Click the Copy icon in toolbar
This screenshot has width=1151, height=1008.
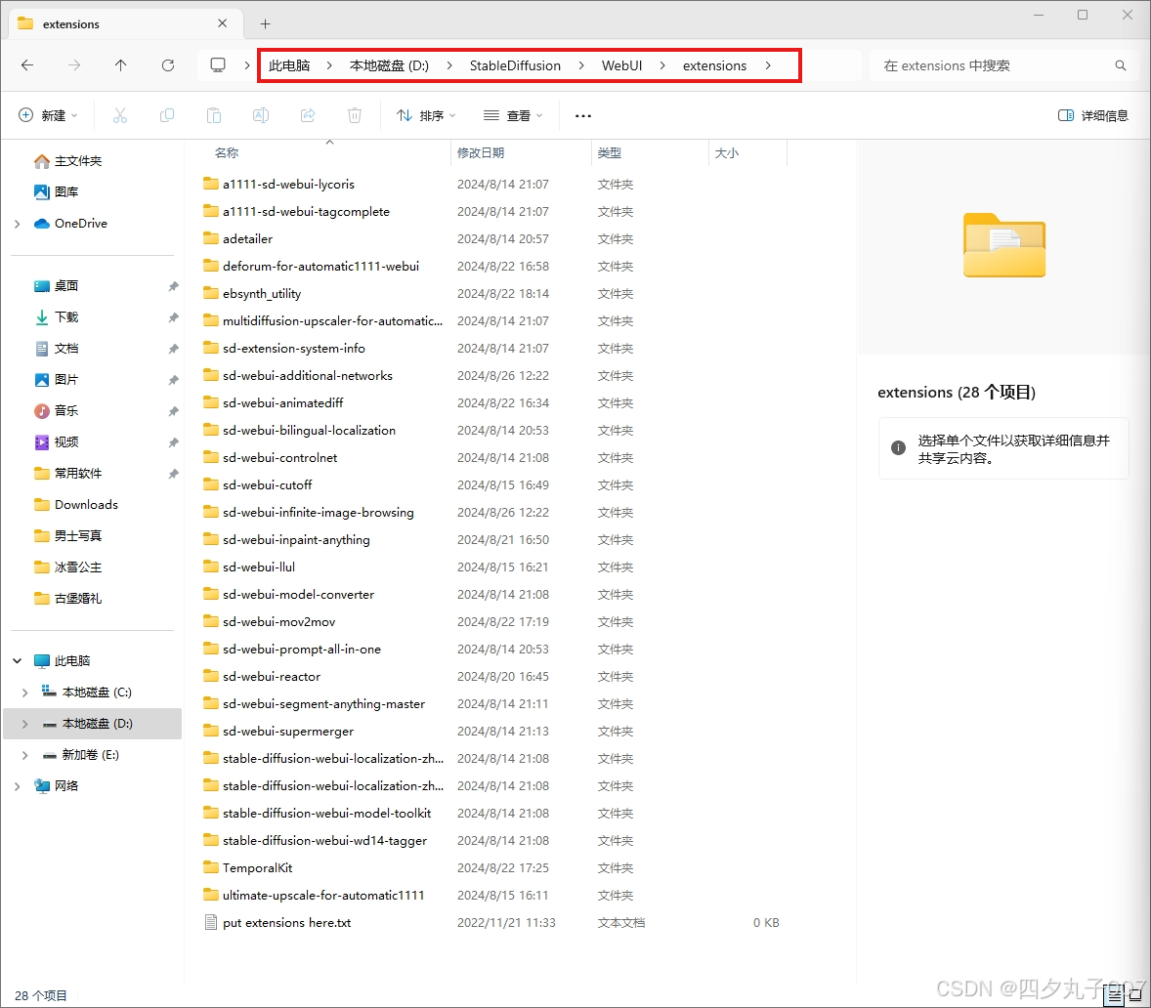click(167, 115)
